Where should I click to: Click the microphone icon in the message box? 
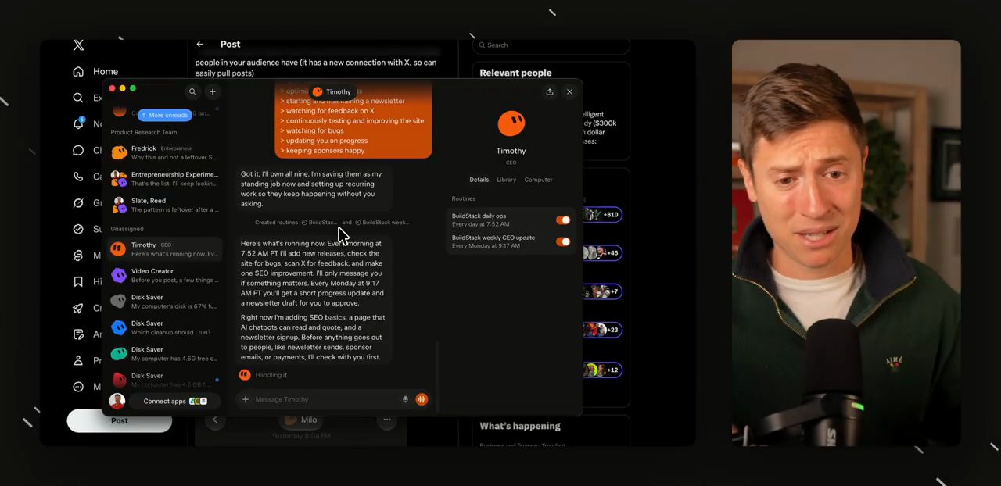[405, 399]
